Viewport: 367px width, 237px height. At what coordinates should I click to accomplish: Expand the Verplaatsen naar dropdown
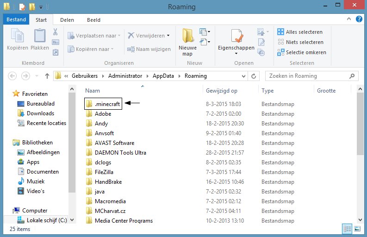[119, 36]
